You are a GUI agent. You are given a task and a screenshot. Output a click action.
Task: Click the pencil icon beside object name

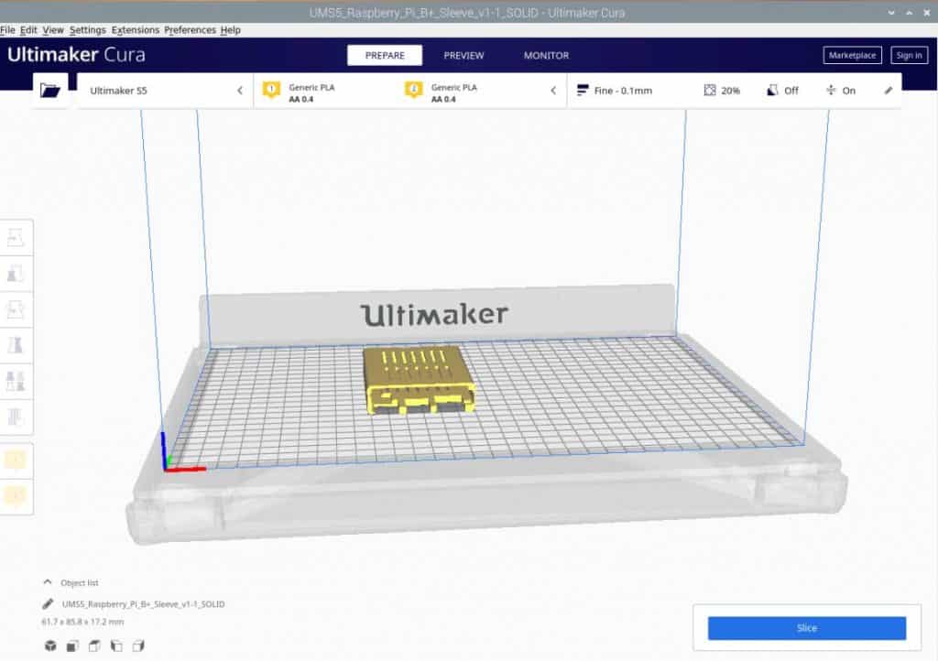point(48,603)
